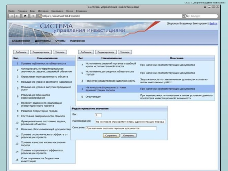This screenshot has width=228, height=171.
Task: Select row Принятая кредиторская задолженность
Action: click(146, 81)
